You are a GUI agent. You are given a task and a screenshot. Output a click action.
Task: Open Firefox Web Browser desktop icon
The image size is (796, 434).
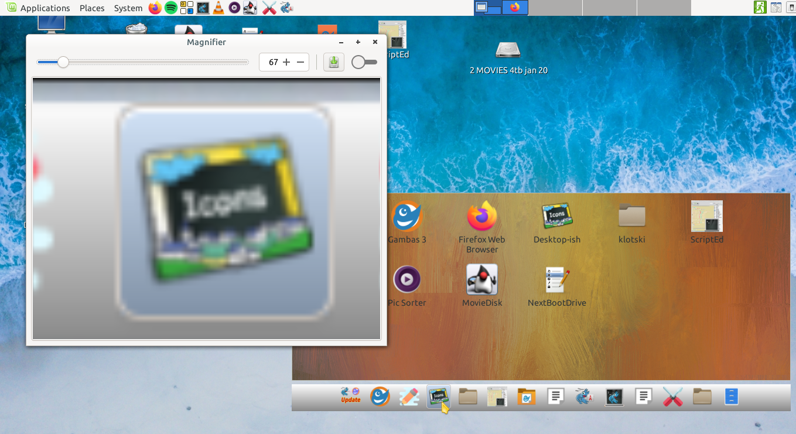pos(482,217)
